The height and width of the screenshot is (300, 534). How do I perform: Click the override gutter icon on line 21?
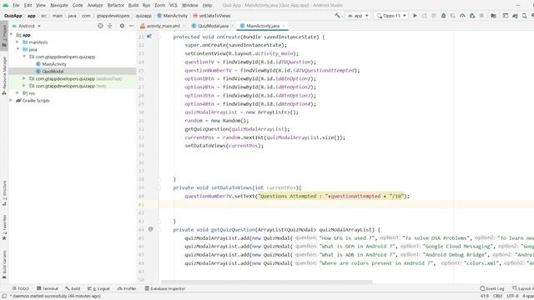click(149, 37)
